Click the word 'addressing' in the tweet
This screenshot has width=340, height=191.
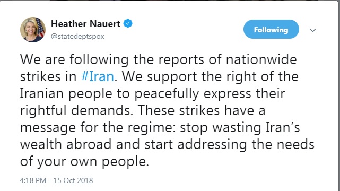(212, 145)
